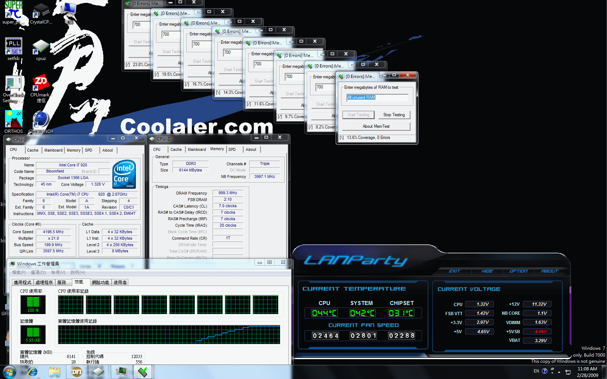Open the 檢視(V) menu in Task Manager

(58, 273)
